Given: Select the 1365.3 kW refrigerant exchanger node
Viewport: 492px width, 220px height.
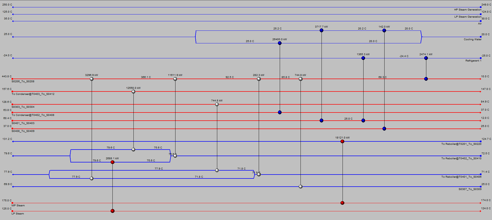Looking at the screenshot, I should coord(363,58).
